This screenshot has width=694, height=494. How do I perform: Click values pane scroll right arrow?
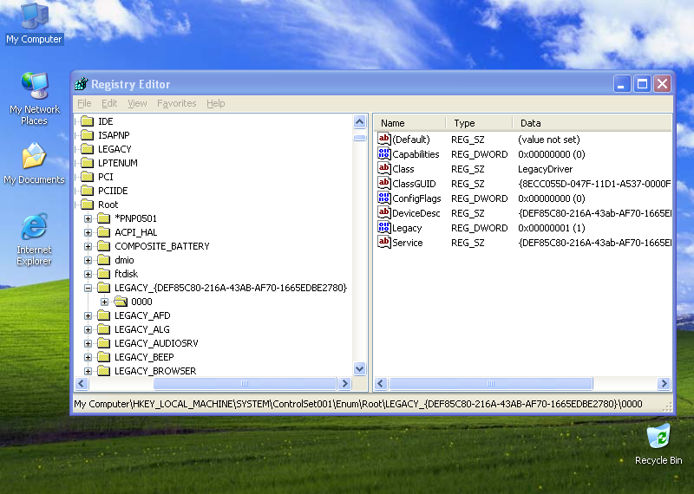[664, 383]
